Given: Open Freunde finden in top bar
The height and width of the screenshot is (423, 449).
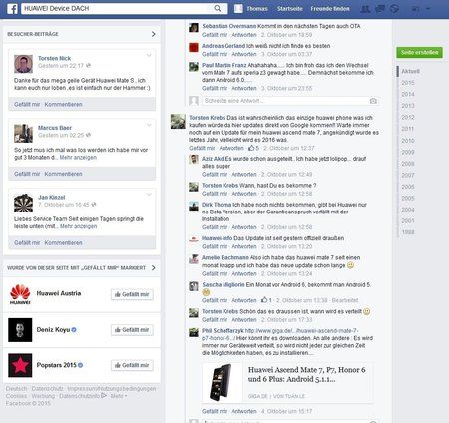Looking at the screenshot, I should coord(330,9).
